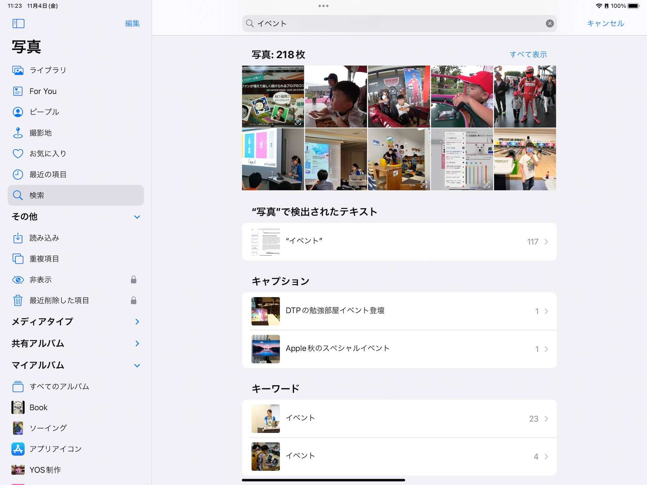The height and width of the screenshot is (485, 647).
Task: Select the ピープル label in the sidebar
Action: click(x=44, y=112)
